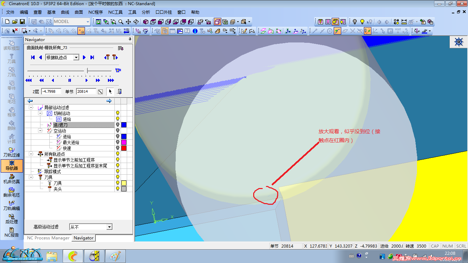Collapse the 刀具 parent tree node

click(x=31, y=177)
